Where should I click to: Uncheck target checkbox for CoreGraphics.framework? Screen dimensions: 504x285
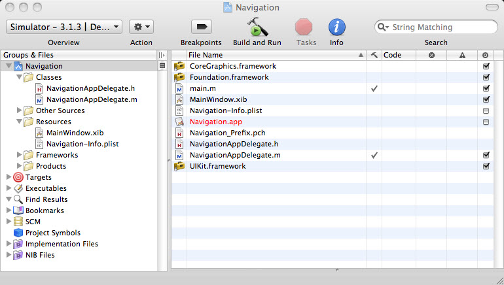[x=486, y=66]
